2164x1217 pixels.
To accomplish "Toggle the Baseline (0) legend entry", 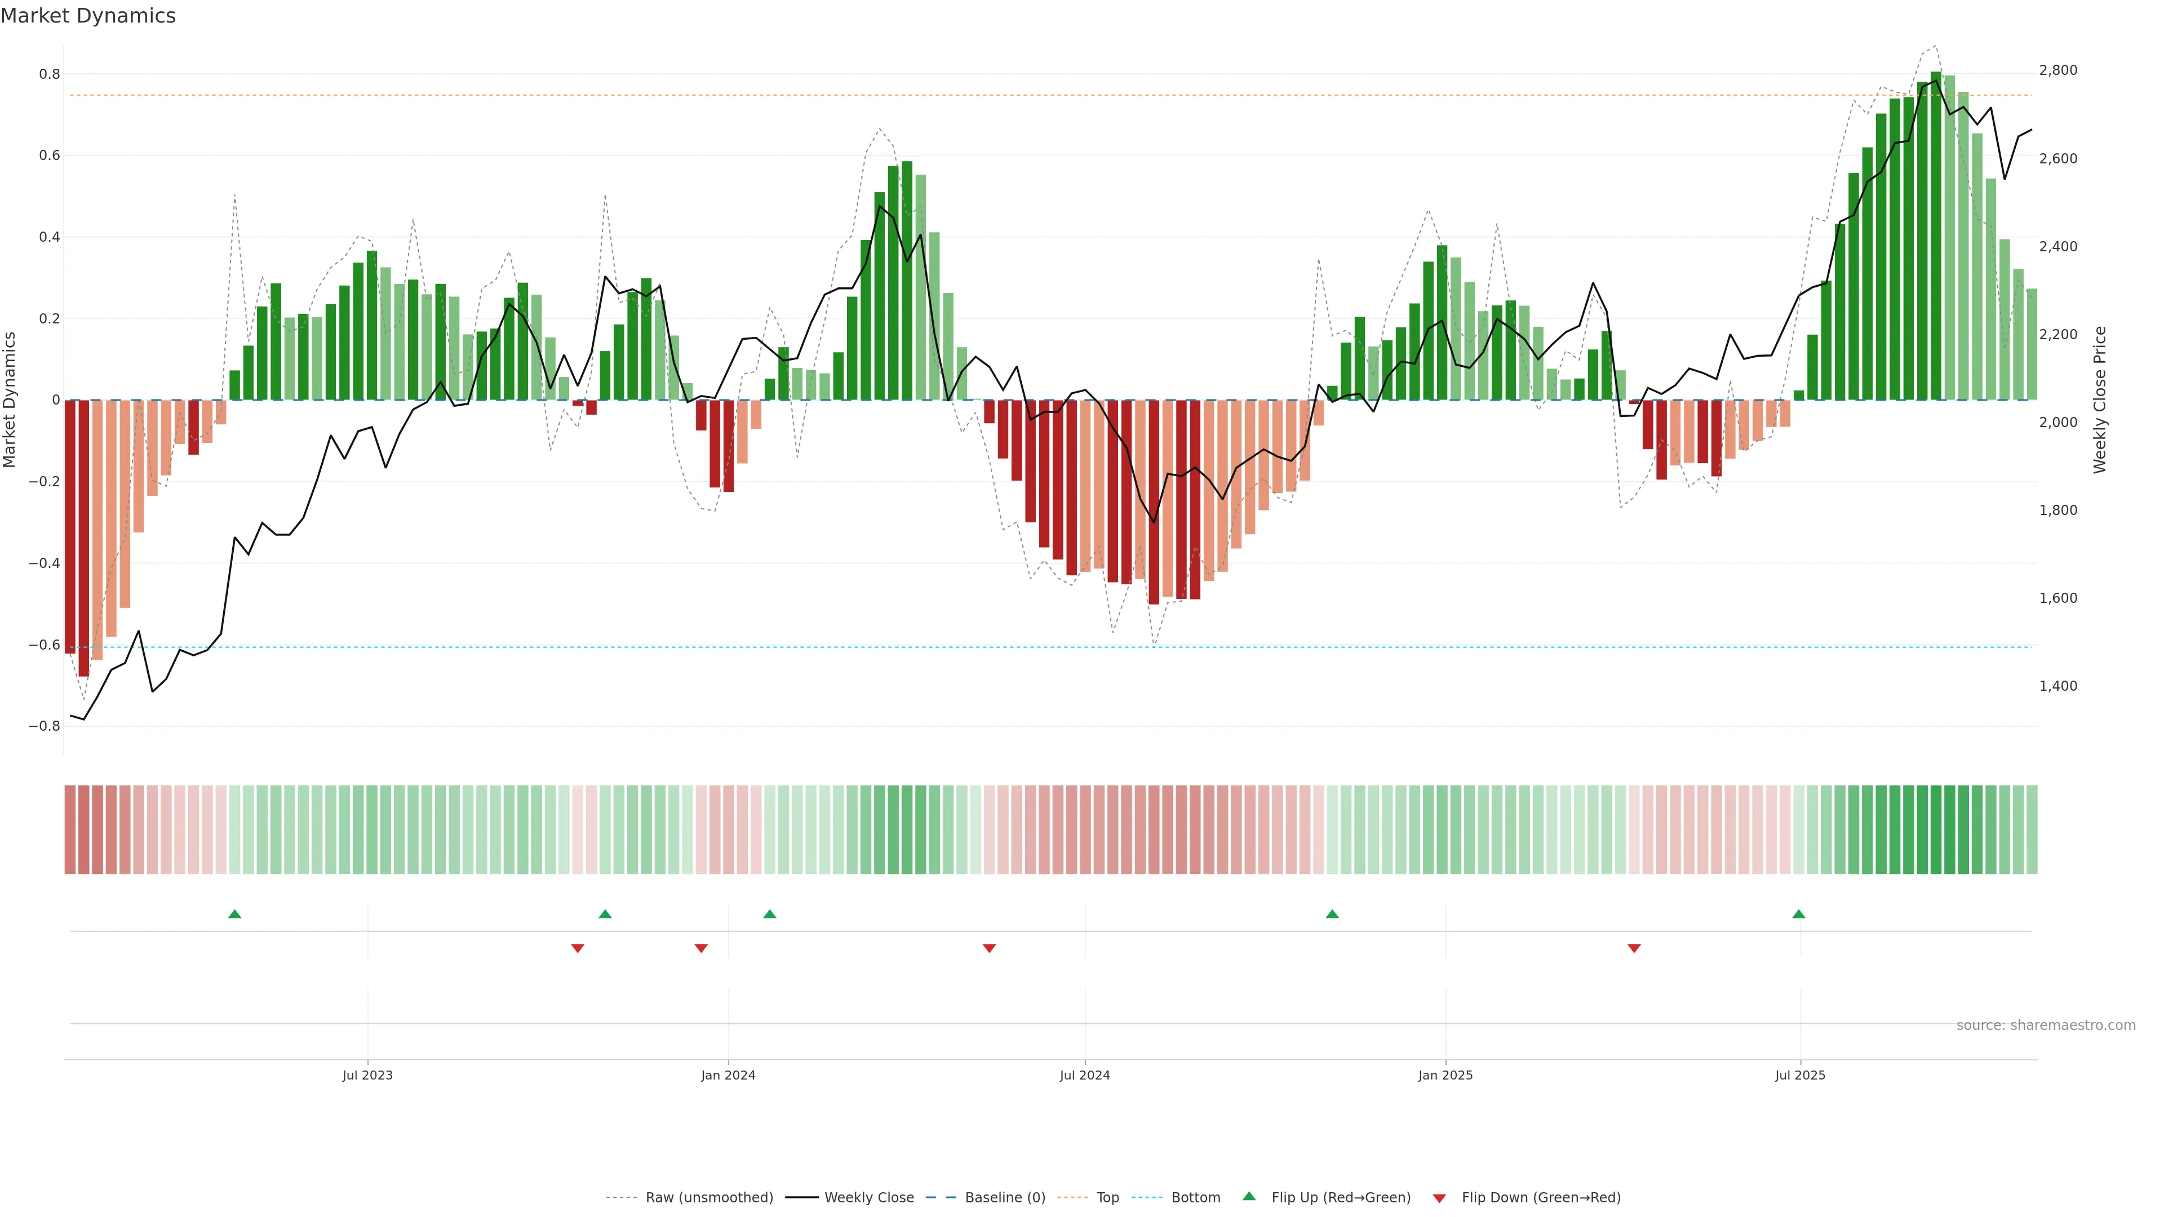I will 1005,1198.
